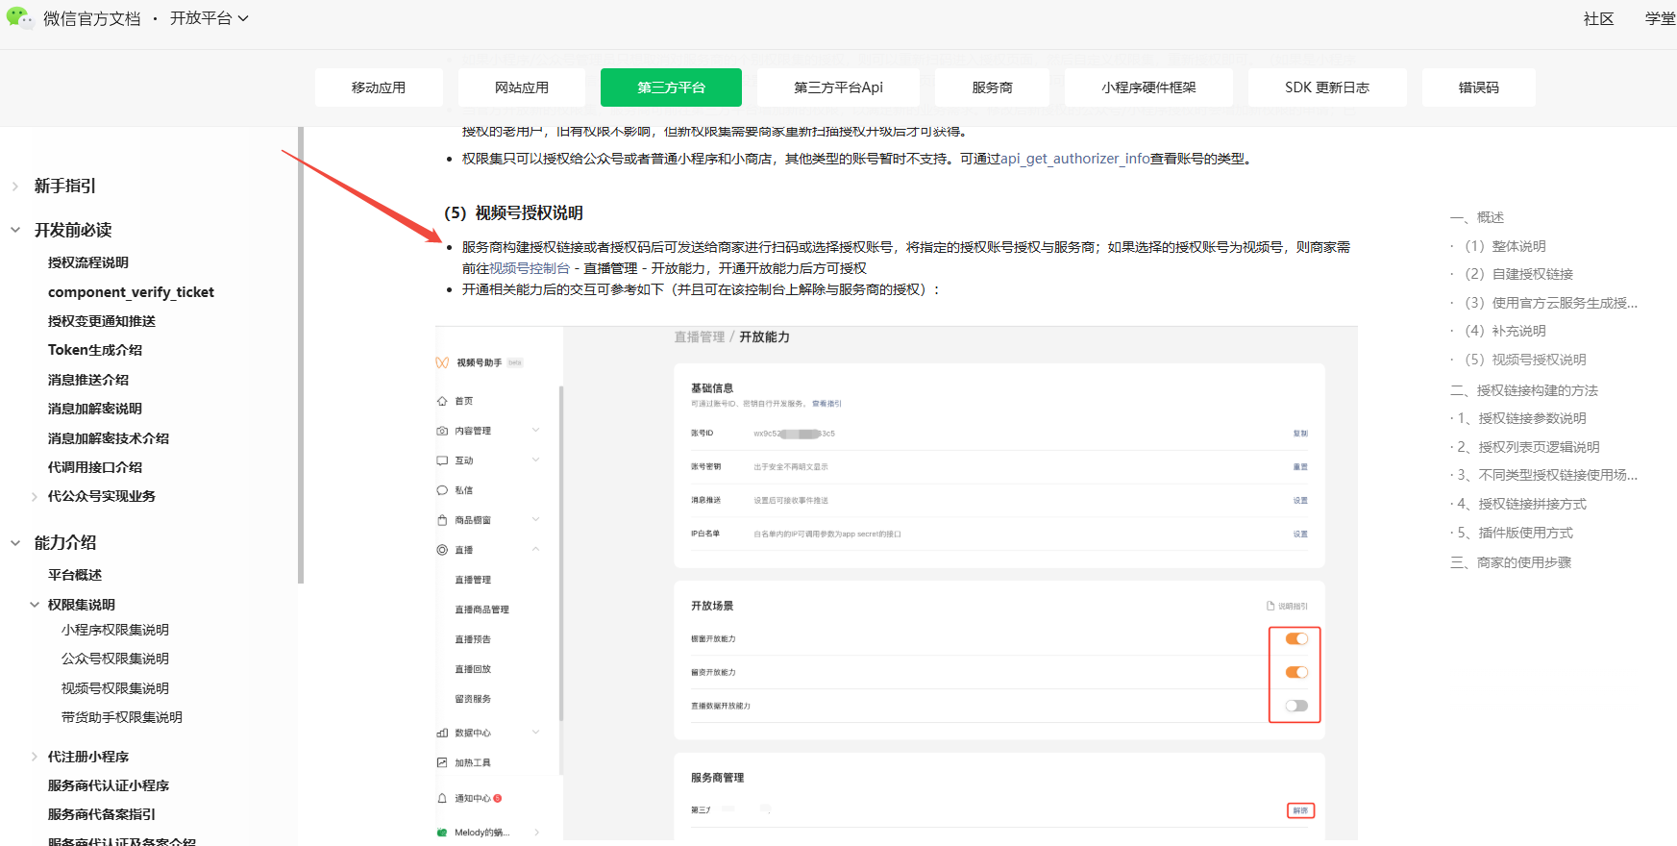Open the 小程序硬件框架 tab

point(1148,87)
